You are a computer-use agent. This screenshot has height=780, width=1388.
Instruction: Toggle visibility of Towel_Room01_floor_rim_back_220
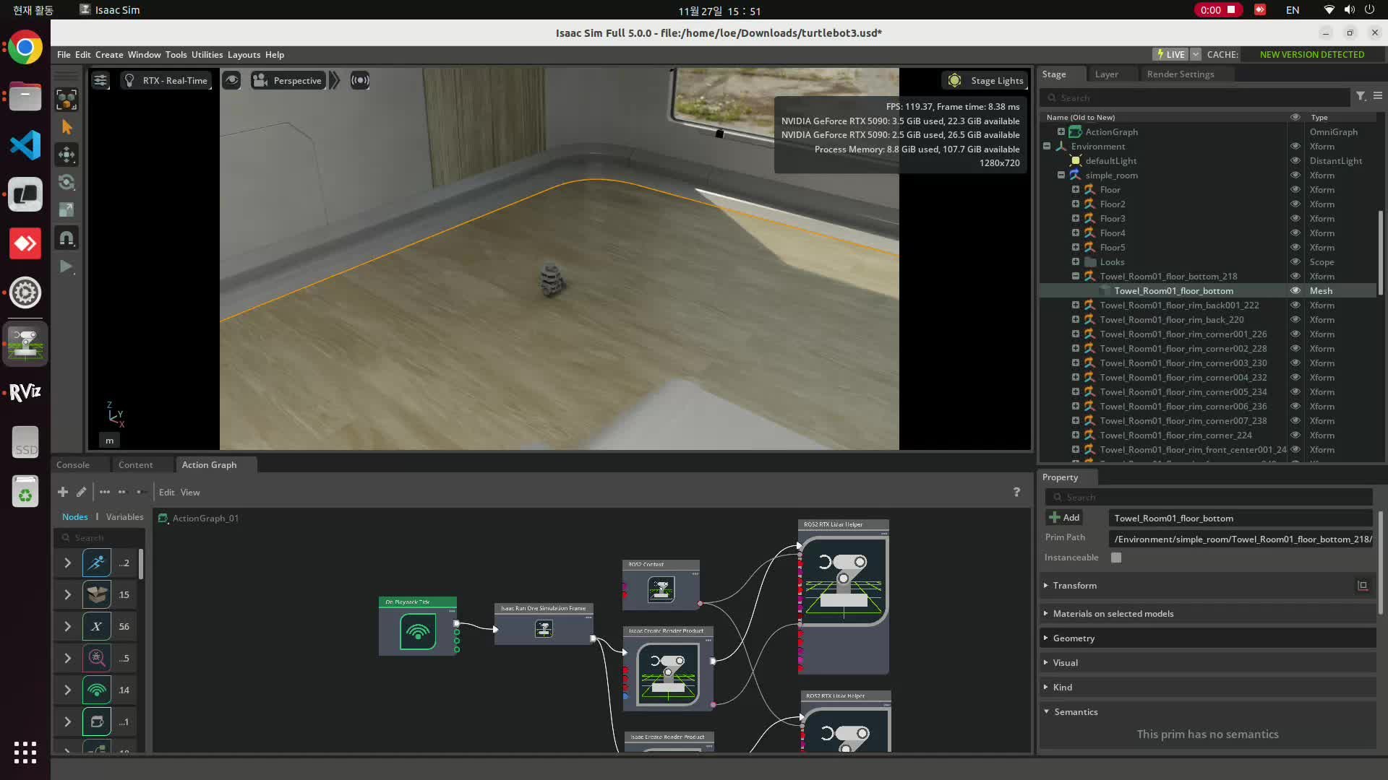coord(1295,319)
